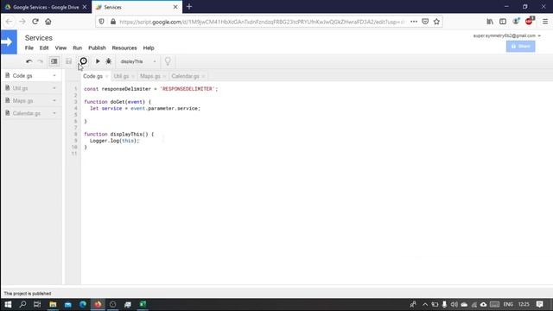The height and width of the screenshot is (311, 553).
Task: Close the Calendar.gs editor tab
Action: click(x=203, y=77)
